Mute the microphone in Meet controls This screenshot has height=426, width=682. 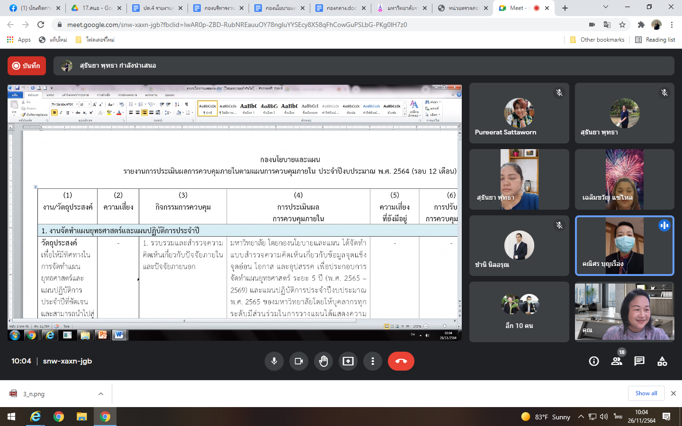[274, 361]
